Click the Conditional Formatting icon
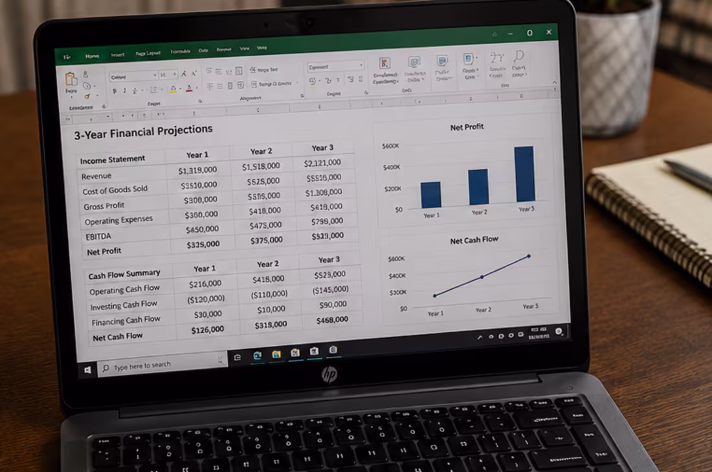 pos(385,64)
